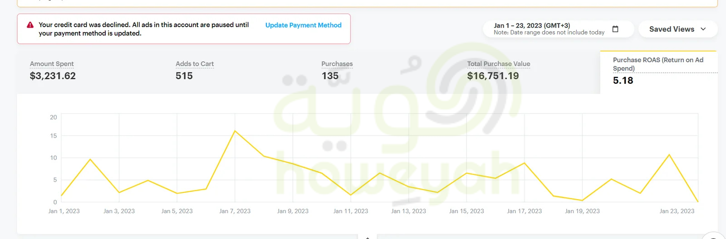
Task: Click the date range note text
Action: coord(549,33)
